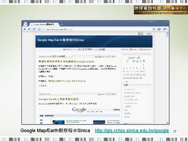Bookmark the page with the star icon
This screenshot has width=188, height=141.
(39, 29)
